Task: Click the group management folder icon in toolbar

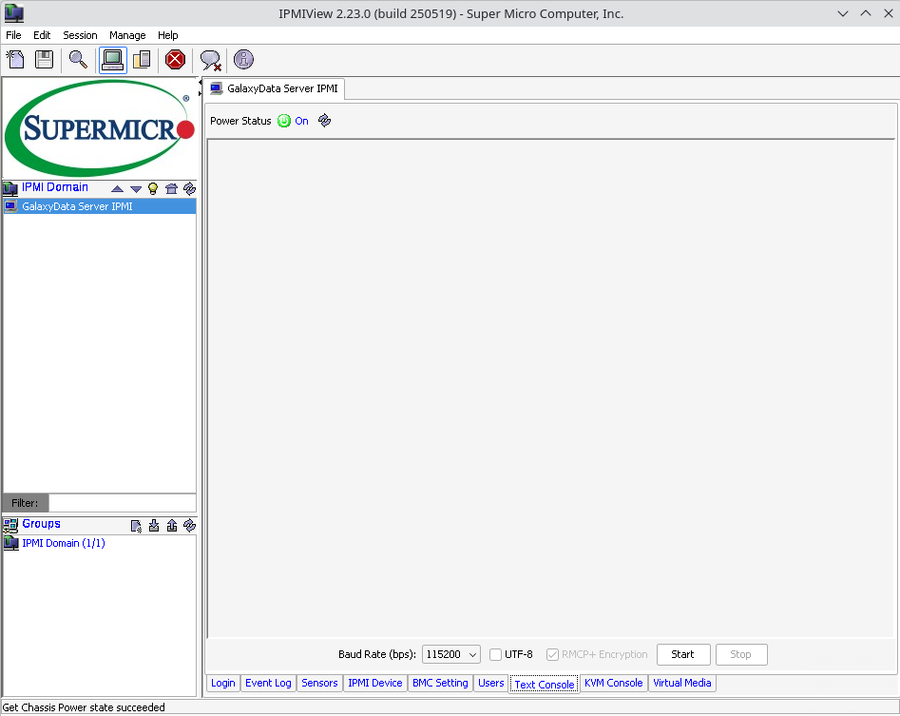Action: pyautogui.click(x=142, y=59)
